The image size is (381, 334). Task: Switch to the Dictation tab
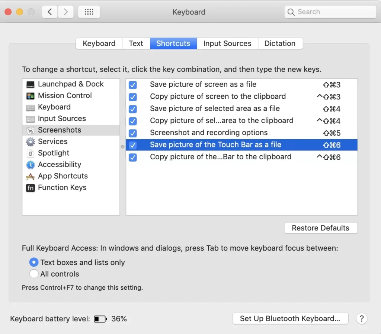tap(280, 43)
